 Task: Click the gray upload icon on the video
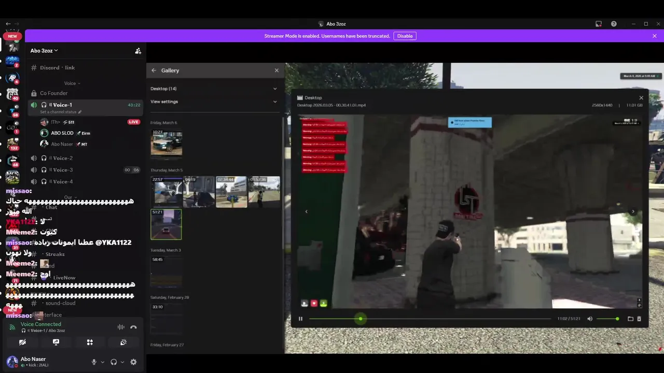pyautogui.click(x=305, y=304)
